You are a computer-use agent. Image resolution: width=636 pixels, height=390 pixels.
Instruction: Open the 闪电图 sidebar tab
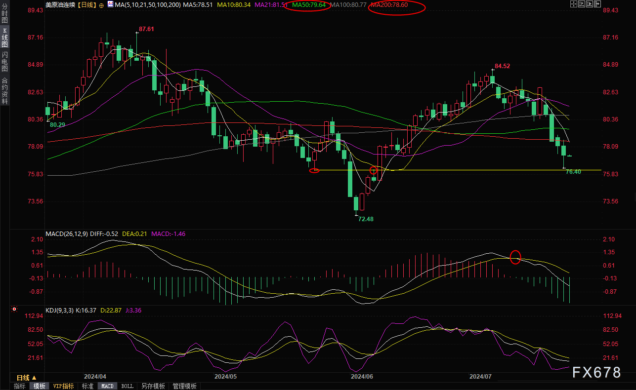click(4, 61)
